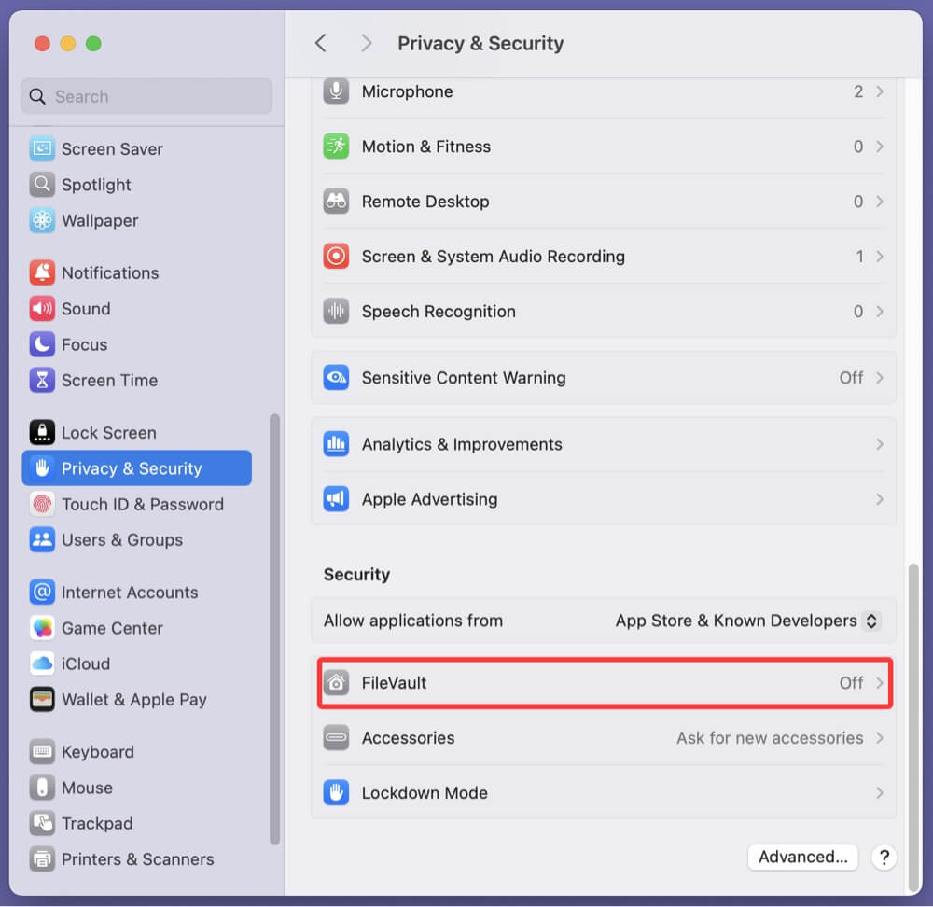Click the Analytics & Improvements chart icon
This screenshot has width=933, height=907.
pos(336,444)
